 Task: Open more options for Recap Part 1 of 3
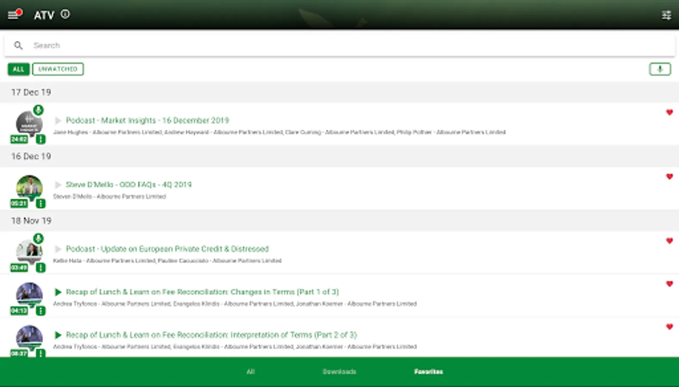[x=40, y=310]
